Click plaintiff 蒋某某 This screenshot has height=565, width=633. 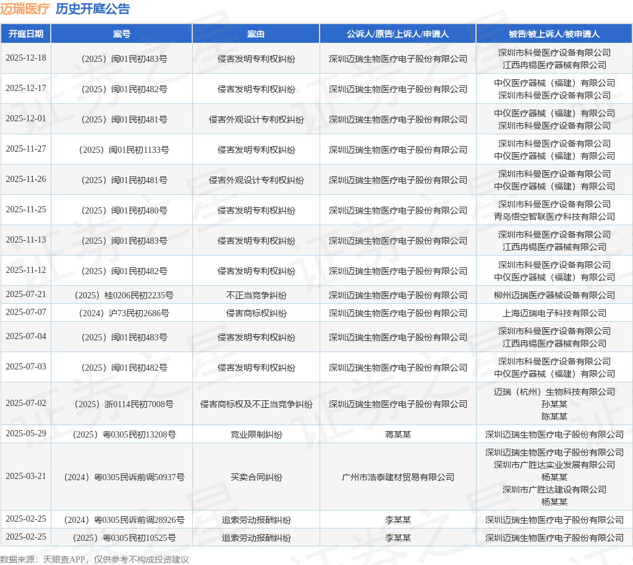398,435
